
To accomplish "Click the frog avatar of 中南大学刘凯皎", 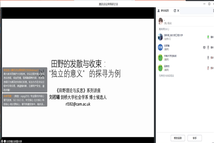I will pos(160,58).
